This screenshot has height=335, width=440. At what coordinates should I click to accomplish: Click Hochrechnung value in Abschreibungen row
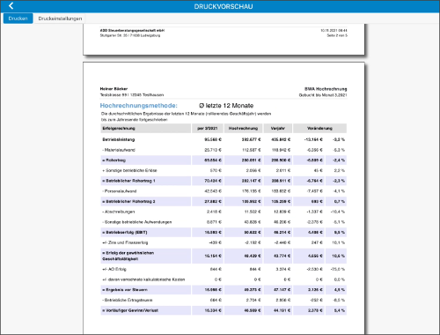click(253, 212)
